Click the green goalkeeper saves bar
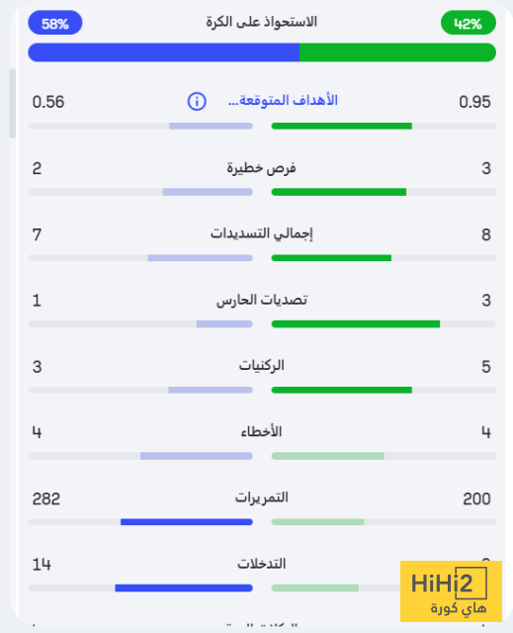This screenshot has height=633, width=513. coord(356,323)
